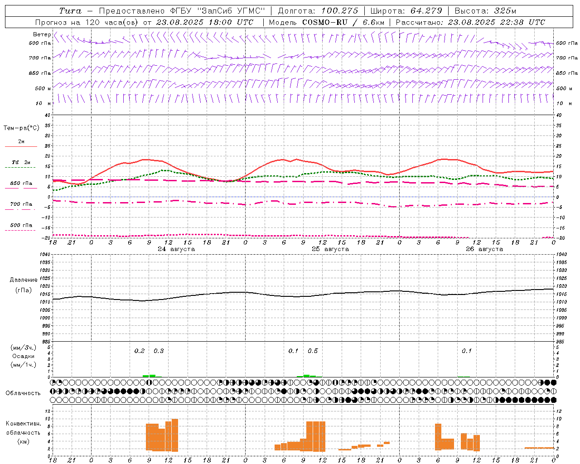
Task: Click the "Тем-ра(°C)" temperature label
Action: pos(21,128)
